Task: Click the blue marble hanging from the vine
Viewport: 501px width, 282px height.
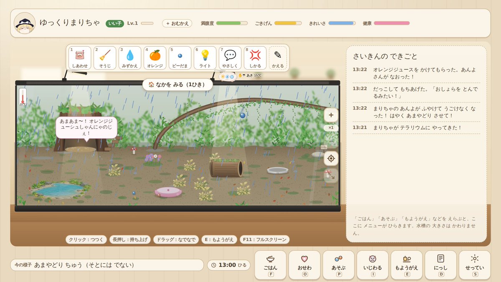Action: click(243, 115)
